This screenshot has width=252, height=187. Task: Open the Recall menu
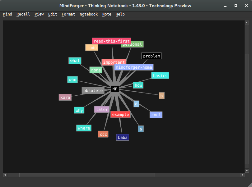pyautogui.click(x=23, y=14)
